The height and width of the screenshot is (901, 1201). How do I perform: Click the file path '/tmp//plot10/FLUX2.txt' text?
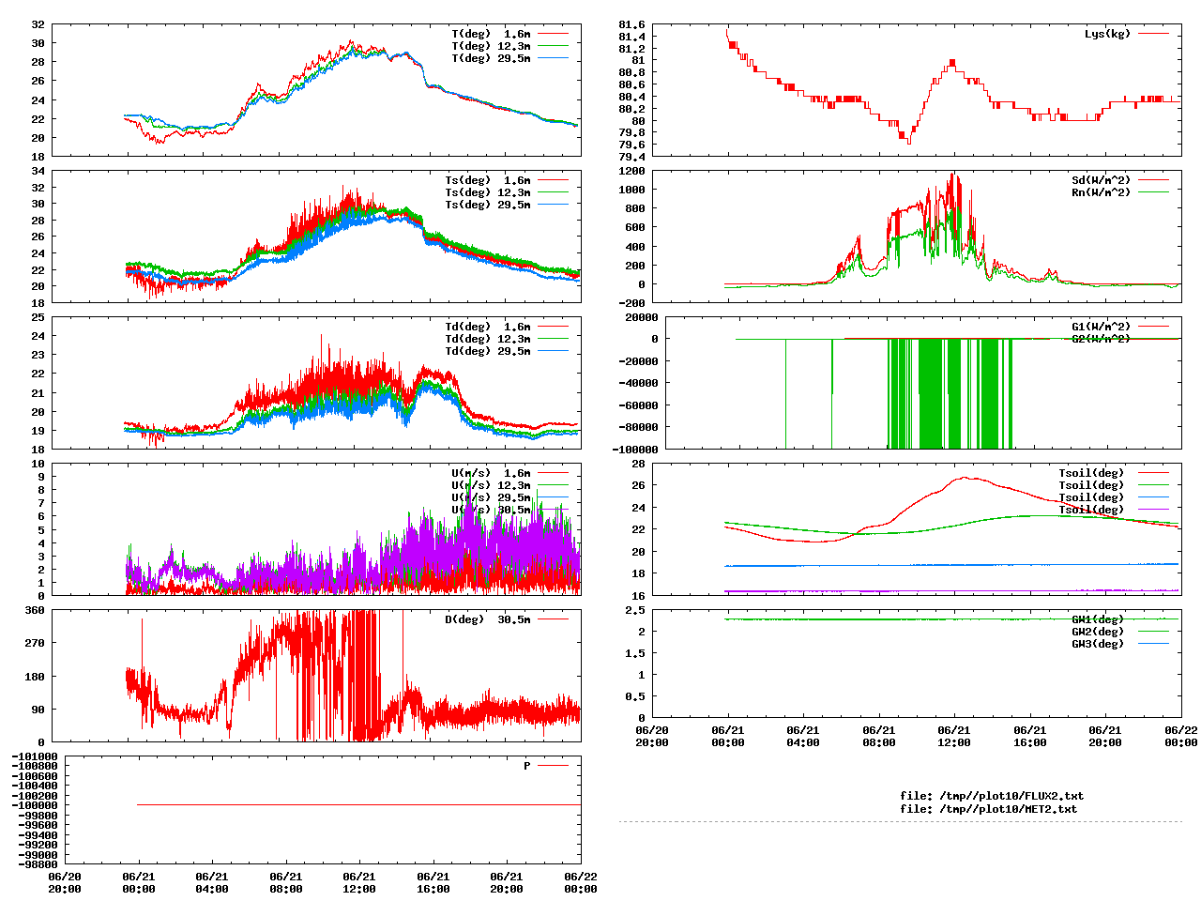pyautogui.click(x=1011, y=796)
